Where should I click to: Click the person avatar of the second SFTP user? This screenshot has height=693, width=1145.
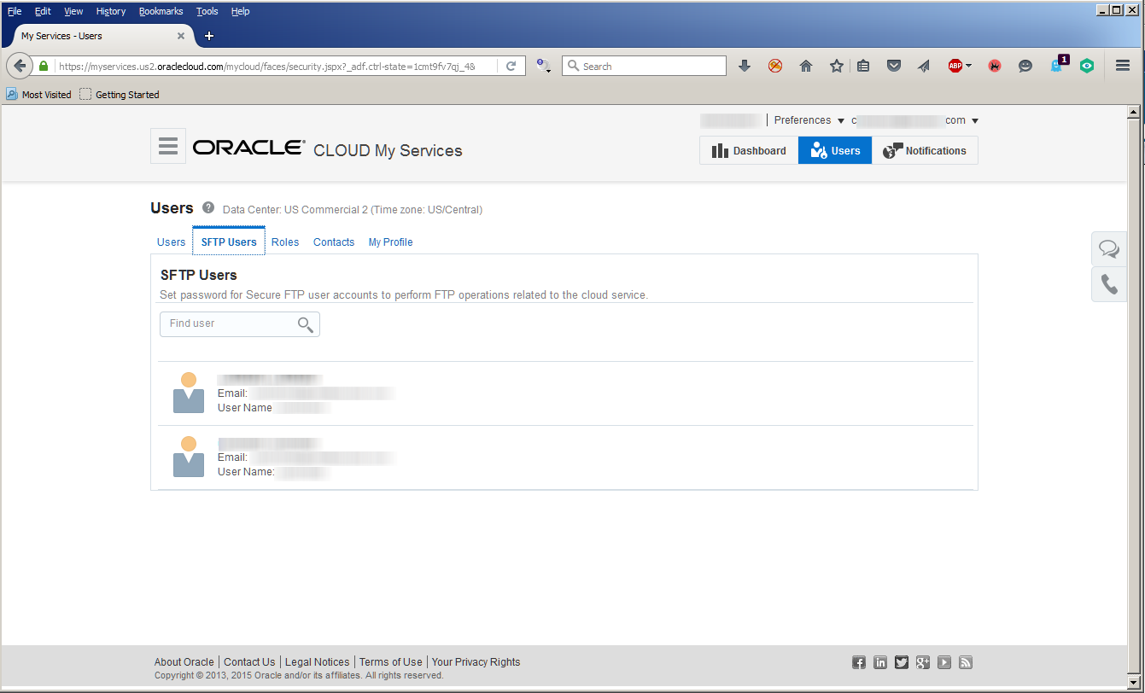tap(189, 457)
